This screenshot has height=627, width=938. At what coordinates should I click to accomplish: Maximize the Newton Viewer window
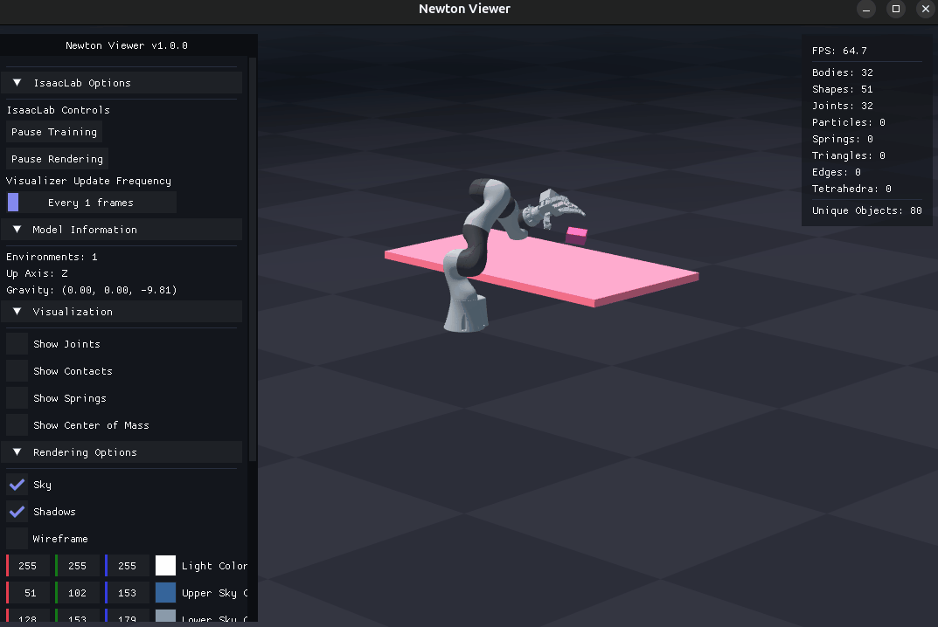click(895, 9)
